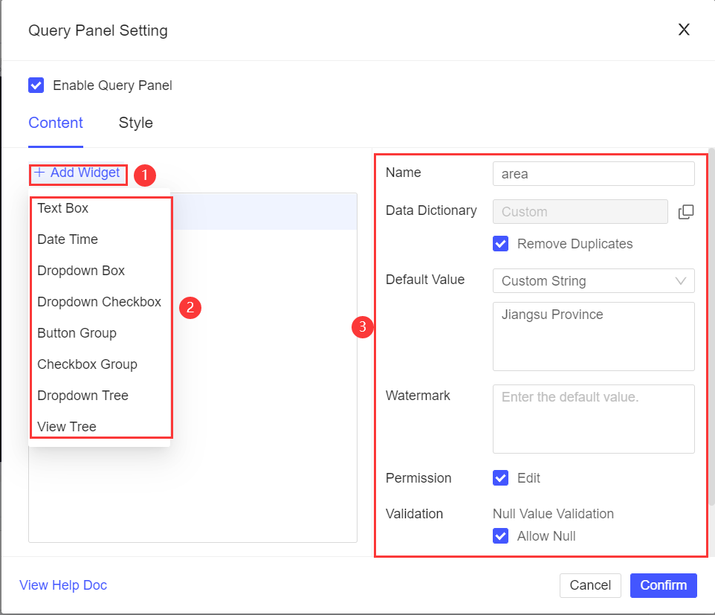Screen dimensions: 715x615
Task: Close the Query Panel Setting dialog
Action: tap(683, 30)
